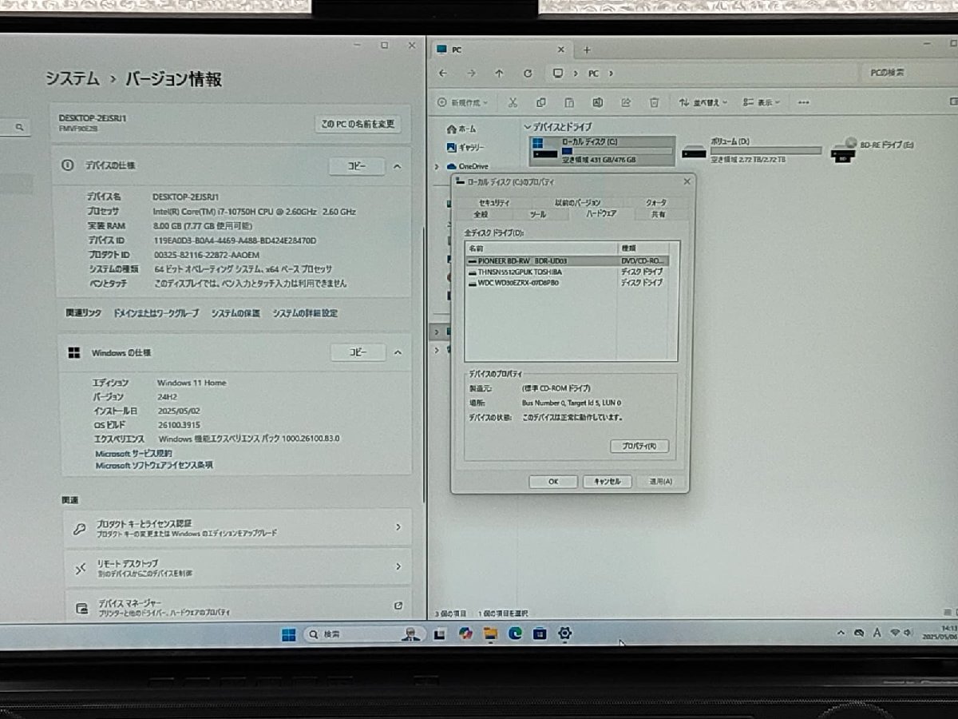Screen dimensions: 958x719
Task: Launch Copilot from the taskbar
Action: (x=465, y=634)
